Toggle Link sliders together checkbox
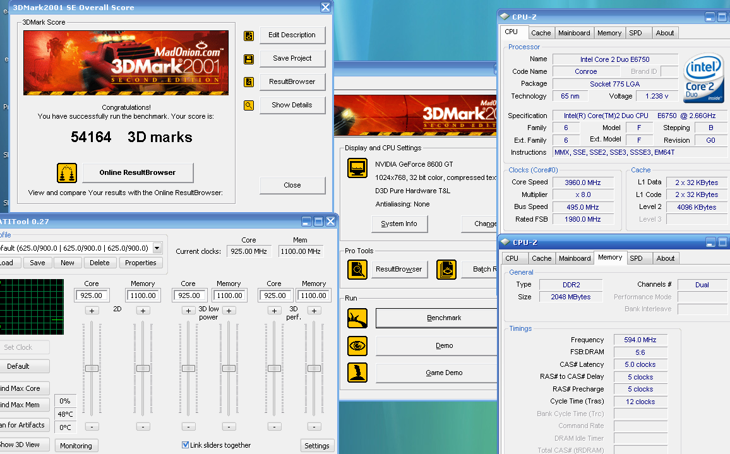This screenshot has height=454, width=730. pyautogui.click(x=185, y=445)
